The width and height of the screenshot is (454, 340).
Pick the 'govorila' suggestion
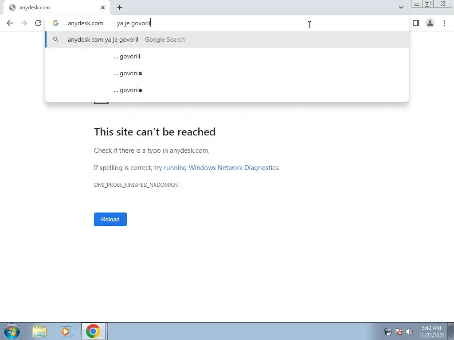[227, 73]
